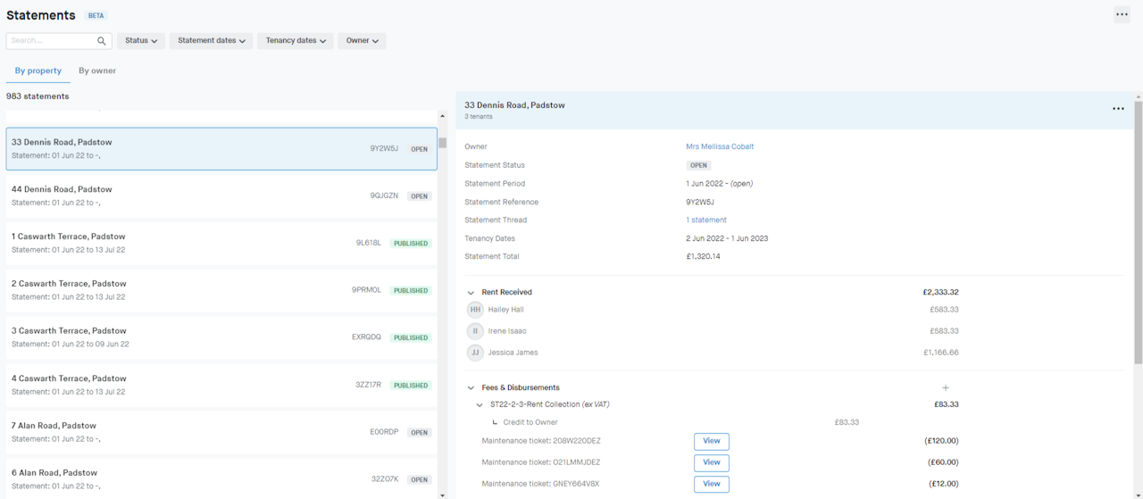
Task: Open the page options three-dot menu
Action: point(1122,14)
